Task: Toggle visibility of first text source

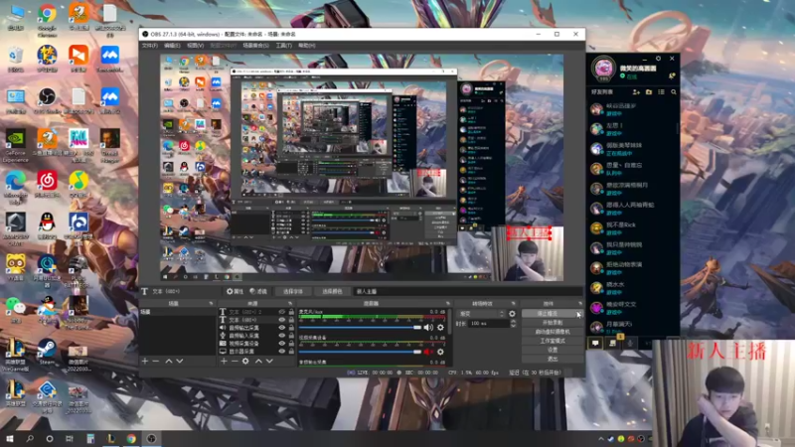Action: tap(282, 312)
